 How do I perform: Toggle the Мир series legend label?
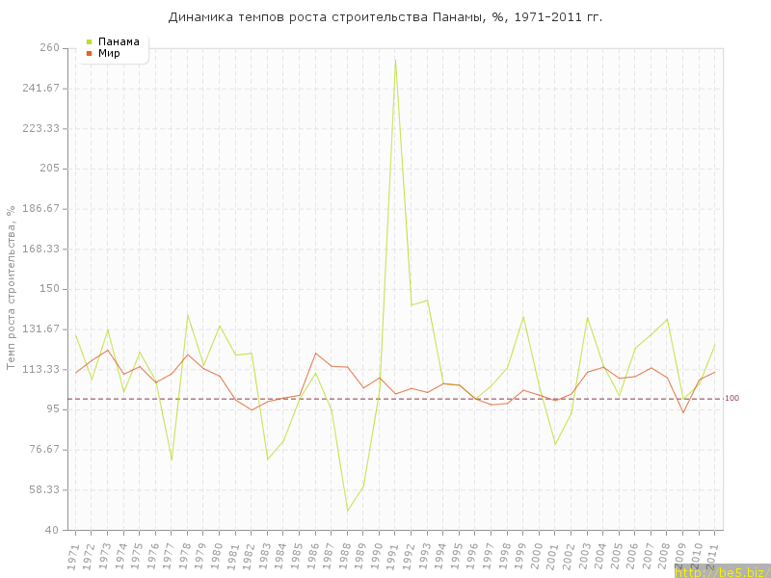click(x=109, y=53)
